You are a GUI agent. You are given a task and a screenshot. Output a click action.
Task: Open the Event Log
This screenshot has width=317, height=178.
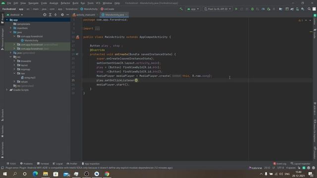point(280,164)
